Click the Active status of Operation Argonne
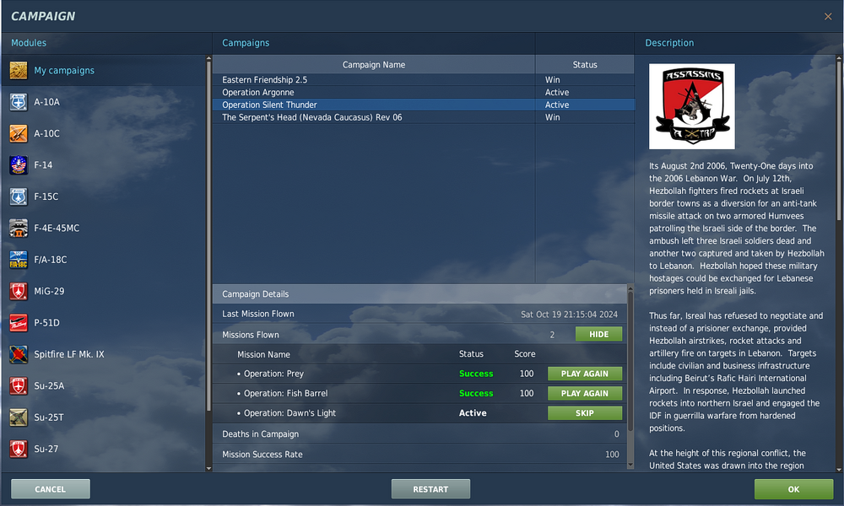The height and width of the screenshot is (506, 844). tap(556, 93)
